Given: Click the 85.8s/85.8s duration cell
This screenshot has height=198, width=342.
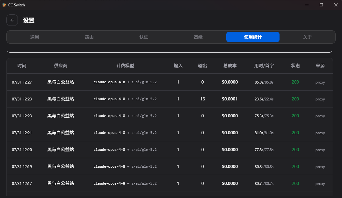Looking at the screenshot, I should tap(264, 82).
